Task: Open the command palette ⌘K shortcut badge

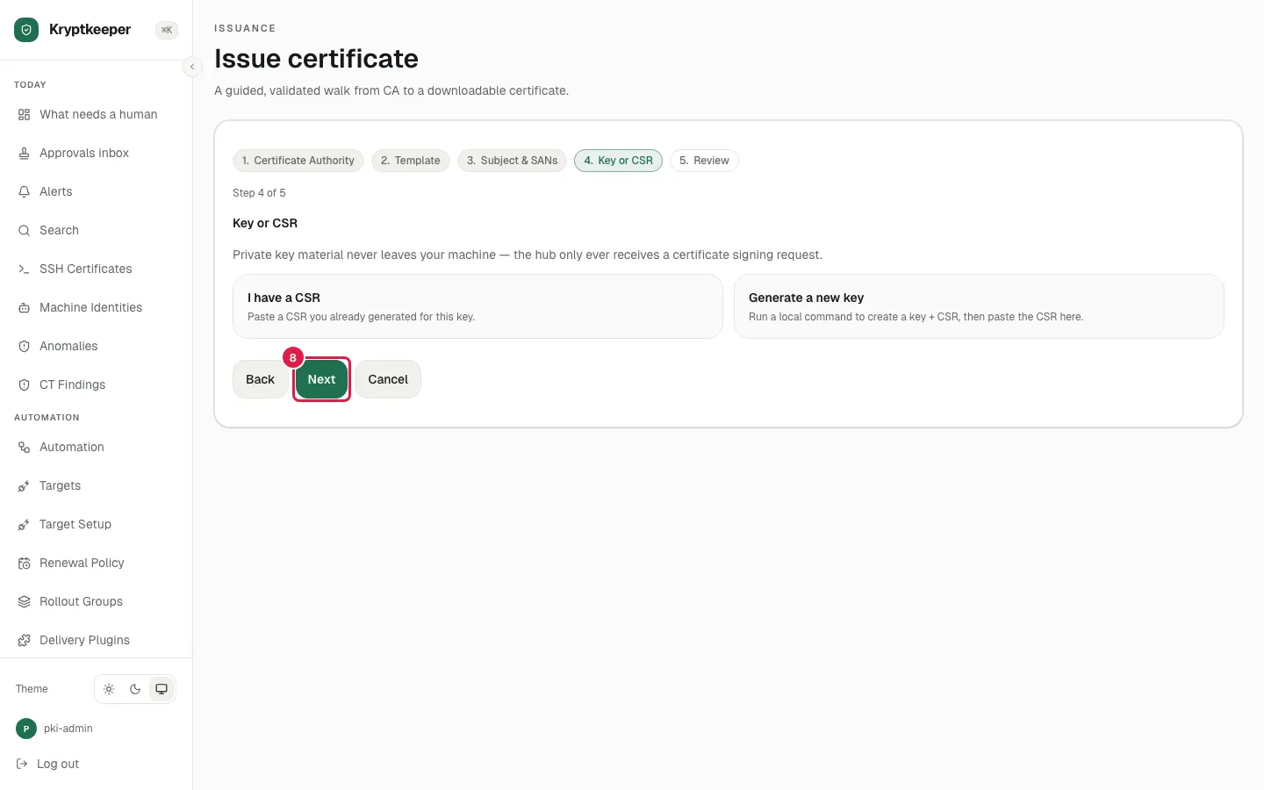Action: 167,30
